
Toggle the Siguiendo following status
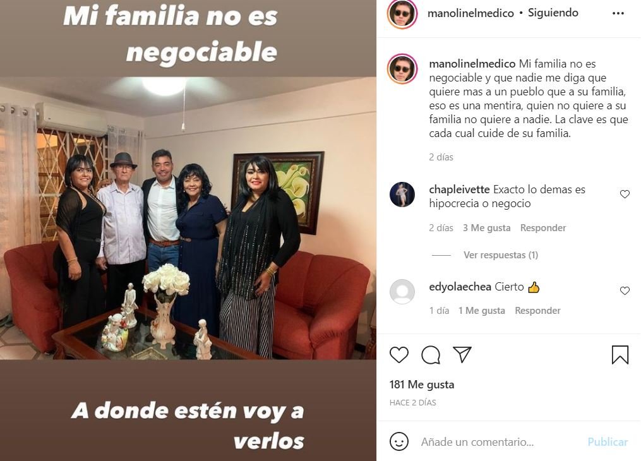pyautogui.click(x=553, y=13)
